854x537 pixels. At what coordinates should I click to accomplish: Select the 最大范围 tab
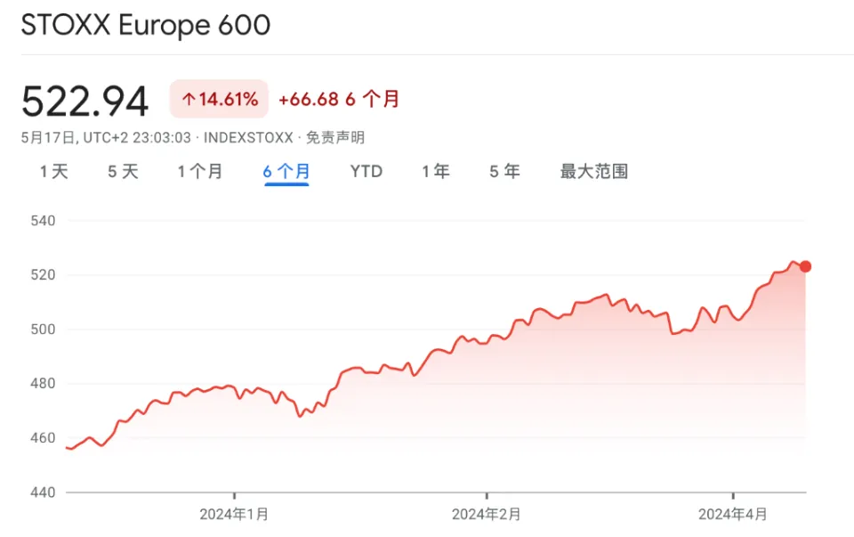point(593,171)
